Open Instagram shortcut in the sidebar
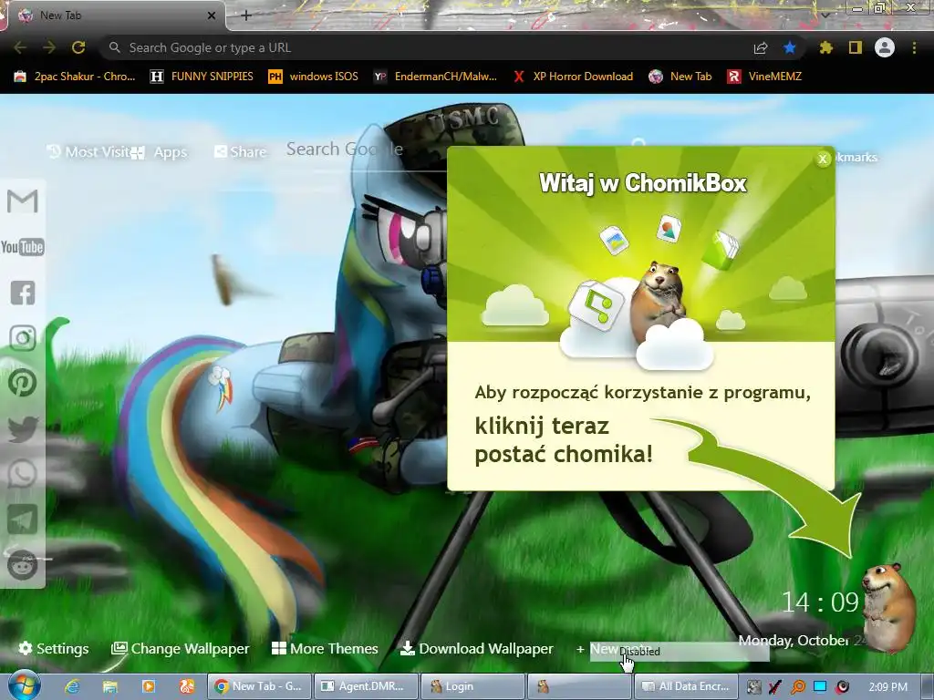The width and height of the screenshot is (934, 700). pyautogui.click(x=23, y=338)
